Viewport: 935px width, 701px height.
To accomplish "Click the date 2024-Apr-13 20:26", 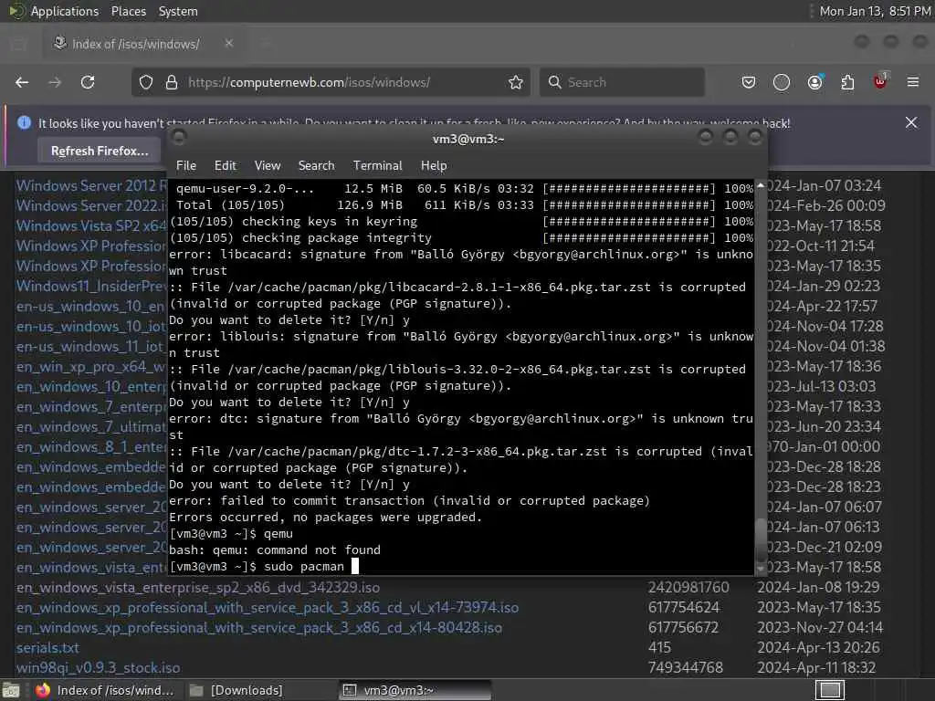I will [x=818, y=648].
